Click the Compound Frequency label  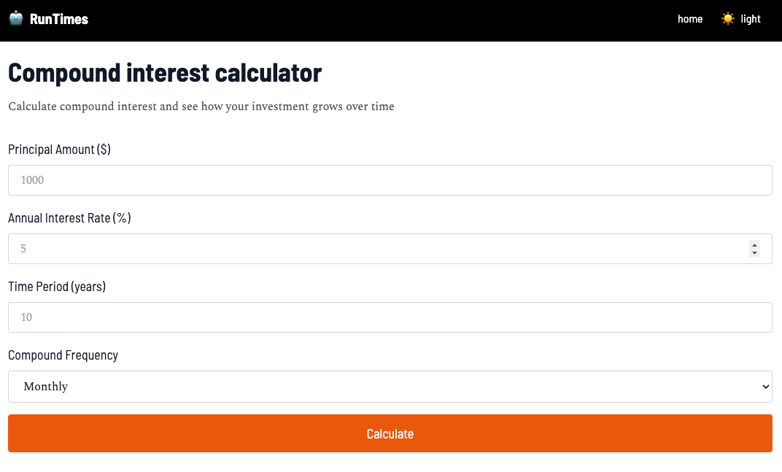coord(63,355)
